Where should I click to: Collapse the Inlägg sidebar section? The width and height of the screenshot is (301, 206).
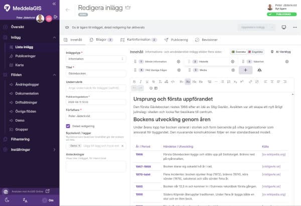[x=55, y=38]
